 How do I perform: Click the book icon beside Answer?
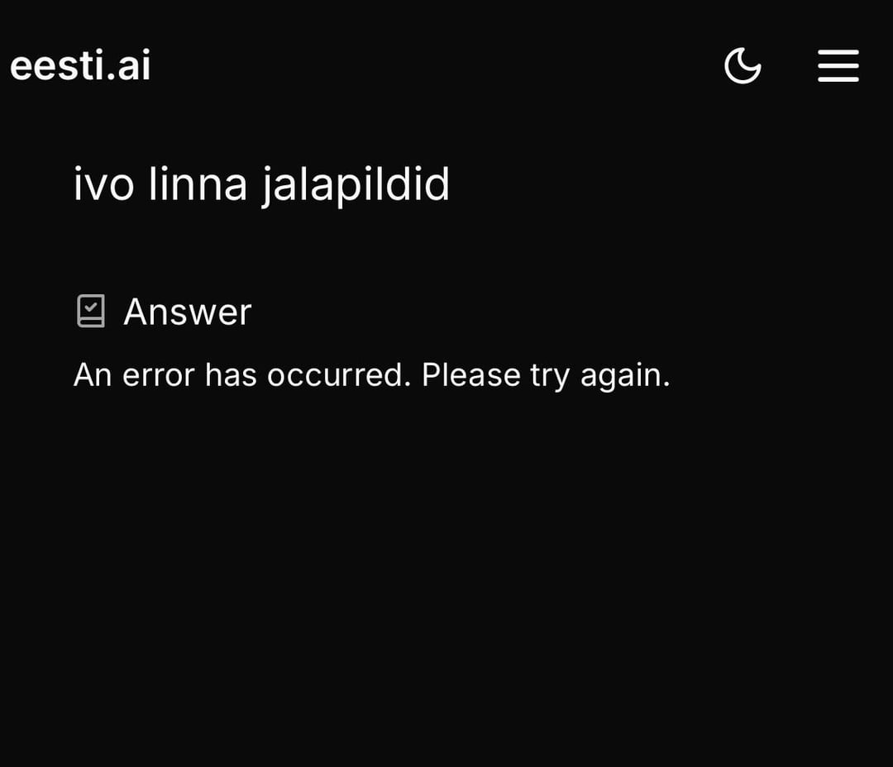pos(91,312)
